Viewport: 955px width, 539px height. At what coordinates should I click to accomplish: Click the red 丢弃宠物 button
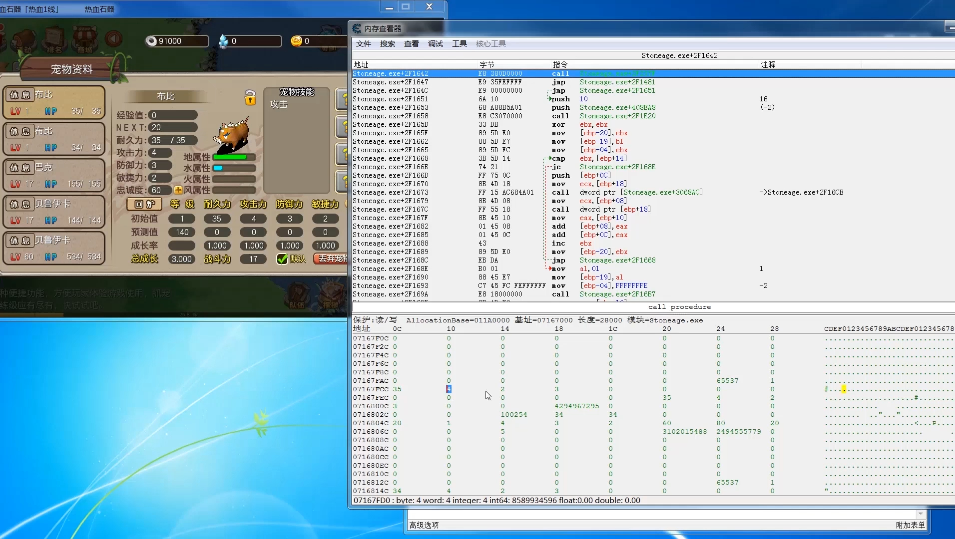coord(331,259)
